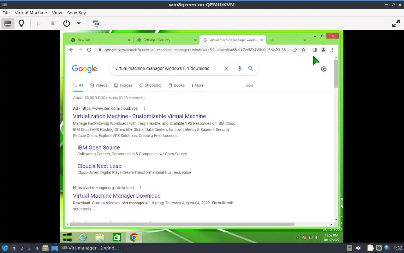Open the shutdown options dropdown arrow

79,23
